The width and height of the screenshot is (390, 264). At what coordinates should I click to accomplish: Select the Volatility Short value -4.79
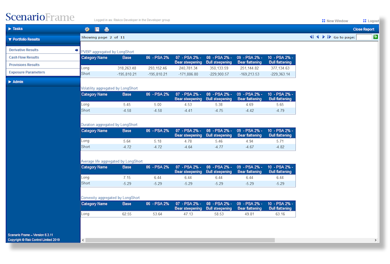point(280,110)
